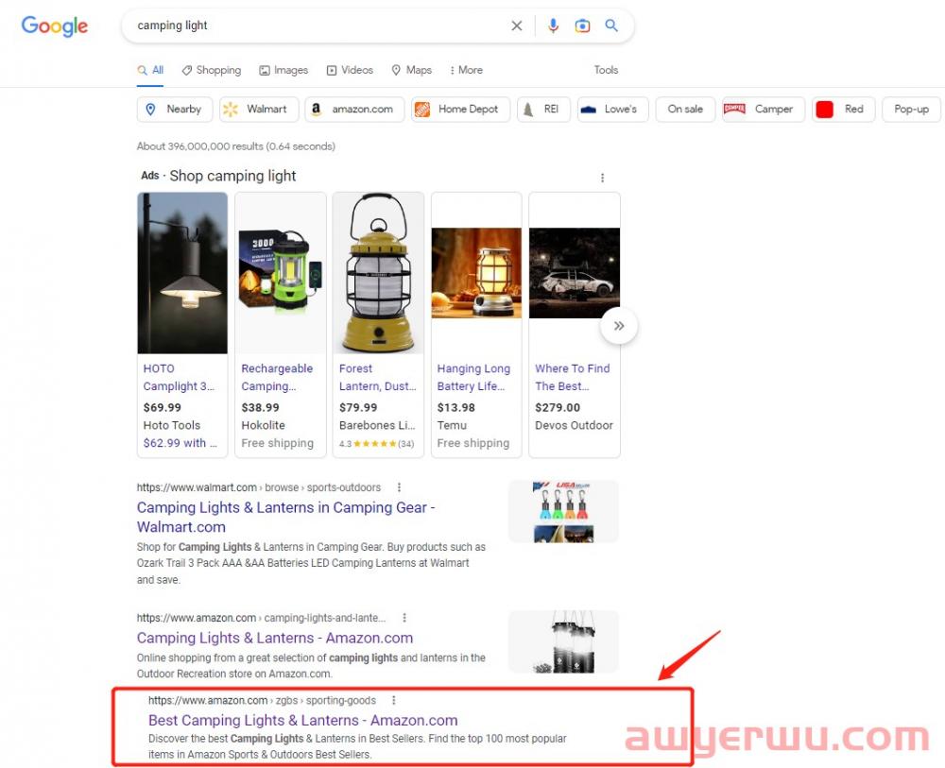The width and height of the screenshot is (945, 768).
Task: Click the Forest Lantern product image
Action: coord(378,273)
